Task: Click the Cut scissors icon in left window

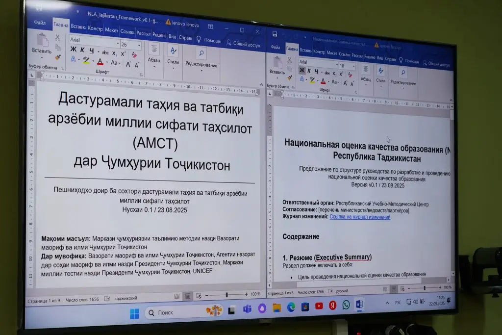Action: tap(57, 37)
